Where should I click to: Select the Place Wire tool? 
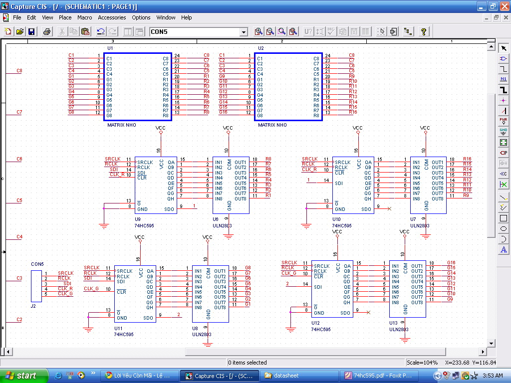tap(504, 69)
